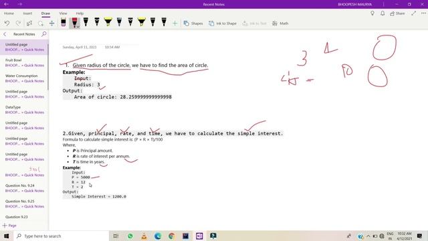
Task: Select the second black pen in the pen gallery
Action: point(97,22)
